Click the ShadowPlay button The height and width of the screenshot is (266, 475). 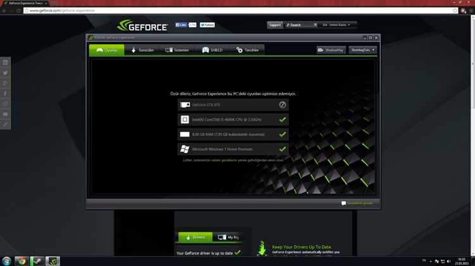click(x=331, y=50)
